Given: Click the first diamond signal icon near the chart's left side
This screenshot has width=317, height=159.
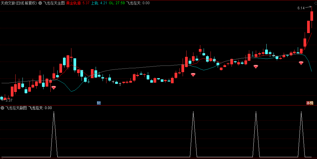Looking at the screenshot, I should pyautogui.click(x=54, y=88).
